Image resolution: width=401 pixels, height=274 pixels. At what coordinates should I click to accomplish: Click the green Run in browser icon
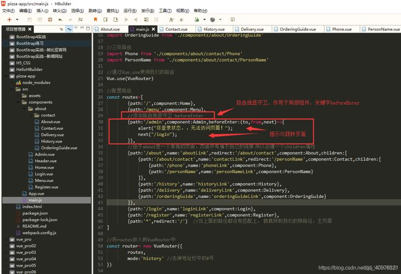click(x=197, y=19)
